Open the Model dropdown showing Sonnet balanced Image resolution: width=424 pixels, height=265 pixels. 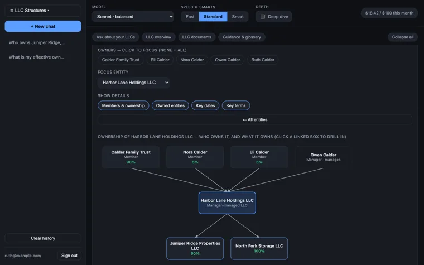pyautogui.click(x=133, y=17)
